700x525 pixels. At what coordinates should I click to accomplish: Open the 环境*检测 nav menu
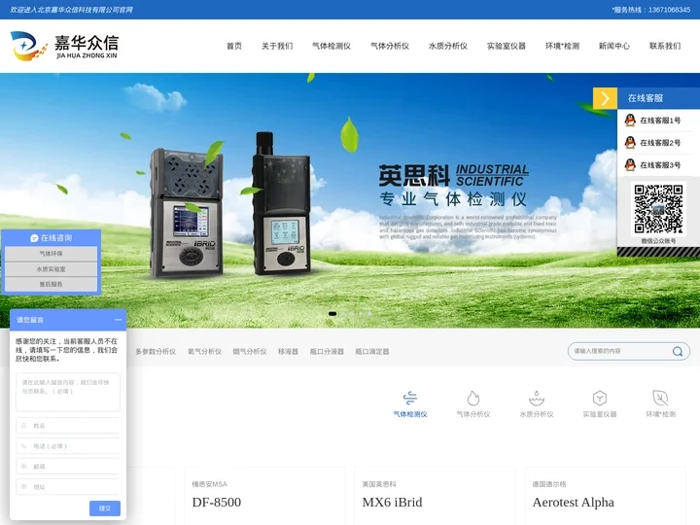point(562,46)
